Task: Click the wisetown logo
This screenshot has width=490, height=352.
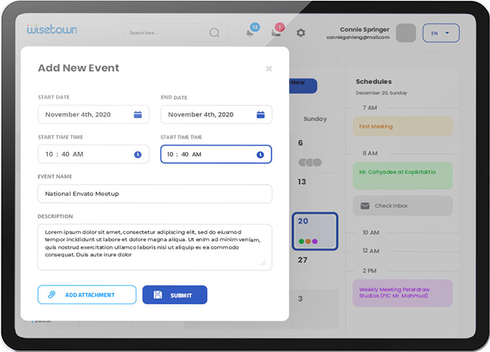Action: 52,30
